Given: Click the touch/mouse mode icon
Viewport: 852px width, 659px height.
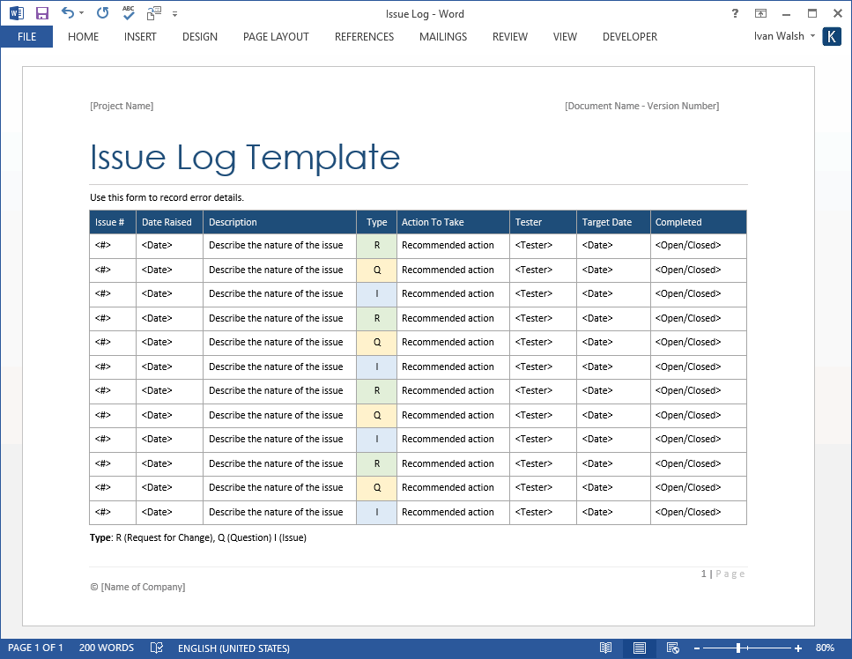Looking at the screenshot, I should coord(154,13).
